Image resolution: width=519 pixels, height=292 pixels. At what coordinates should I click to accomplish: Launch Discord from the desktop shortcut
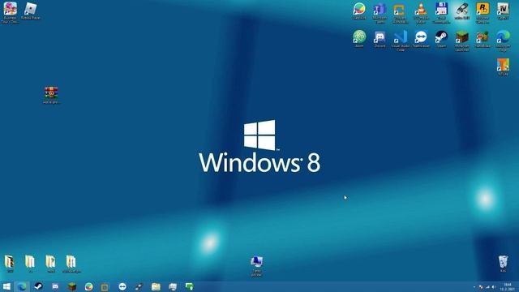pyautogui.click(x=380, y=39)
